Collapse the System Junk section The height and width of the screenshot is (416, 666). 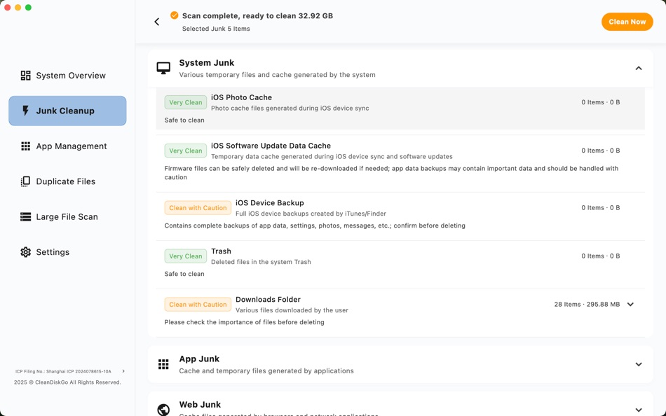tap(638, 68)
